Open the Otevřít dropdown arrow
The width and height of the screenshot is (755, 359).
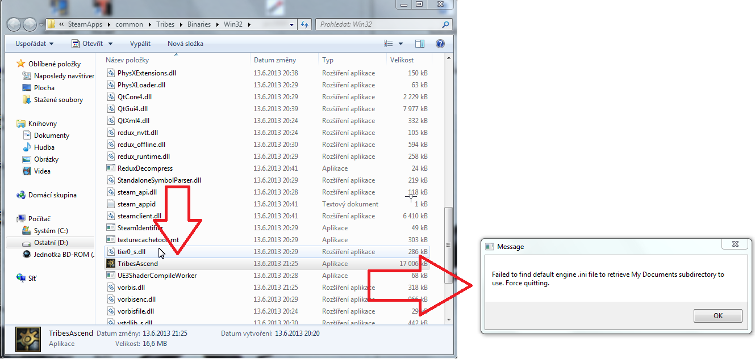pyautogui.click(x=110, y=44)
